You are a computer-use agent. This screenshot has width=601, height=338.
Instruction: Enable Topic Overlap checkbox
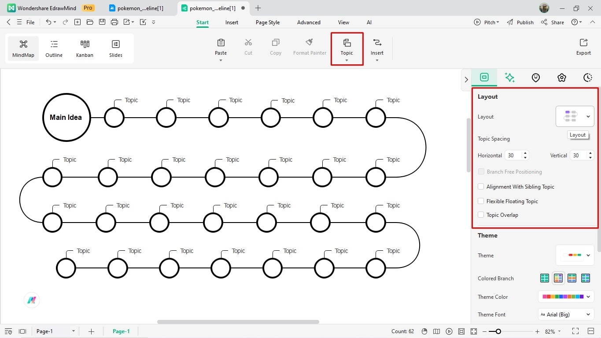pos(481,215)
